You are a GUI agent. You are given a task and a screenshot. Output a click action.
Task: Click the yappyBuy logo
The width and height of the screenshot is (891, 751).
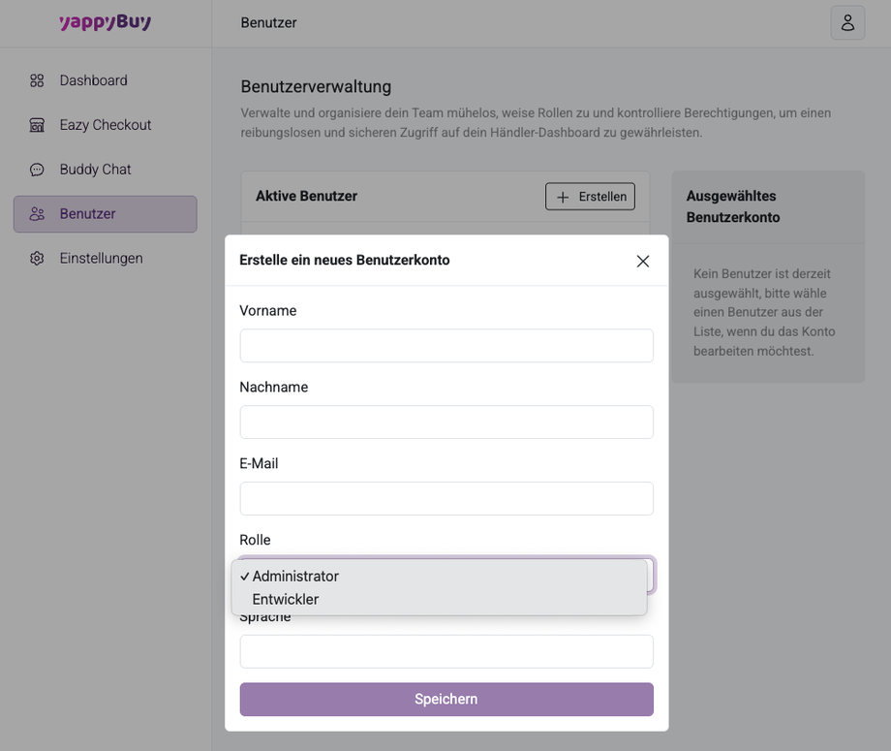(x=105, y=22)
